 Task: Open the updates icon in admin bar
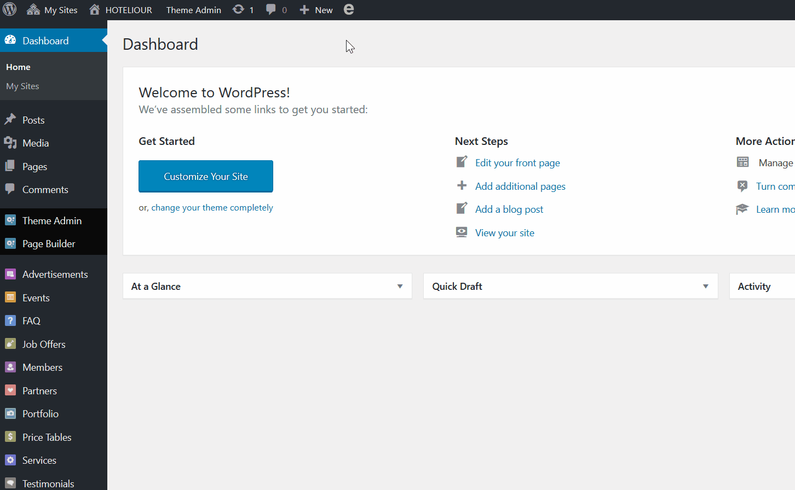[238, 10]
